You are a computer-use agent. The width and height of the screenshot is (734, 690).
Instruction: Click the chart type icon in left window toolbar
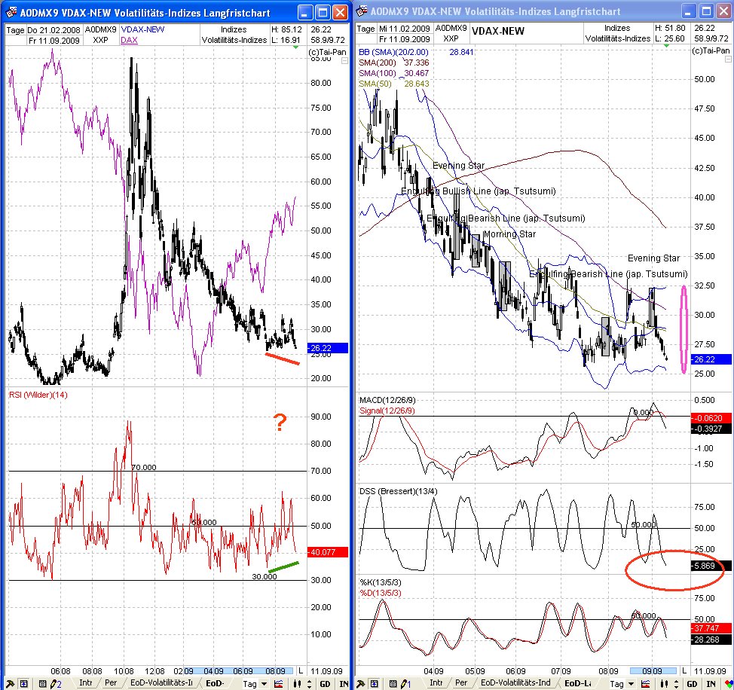279,684
